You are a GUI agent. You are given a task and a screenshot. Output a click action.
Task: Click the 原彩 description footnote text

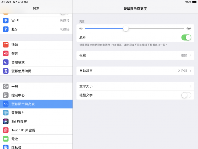coord(123,45)
